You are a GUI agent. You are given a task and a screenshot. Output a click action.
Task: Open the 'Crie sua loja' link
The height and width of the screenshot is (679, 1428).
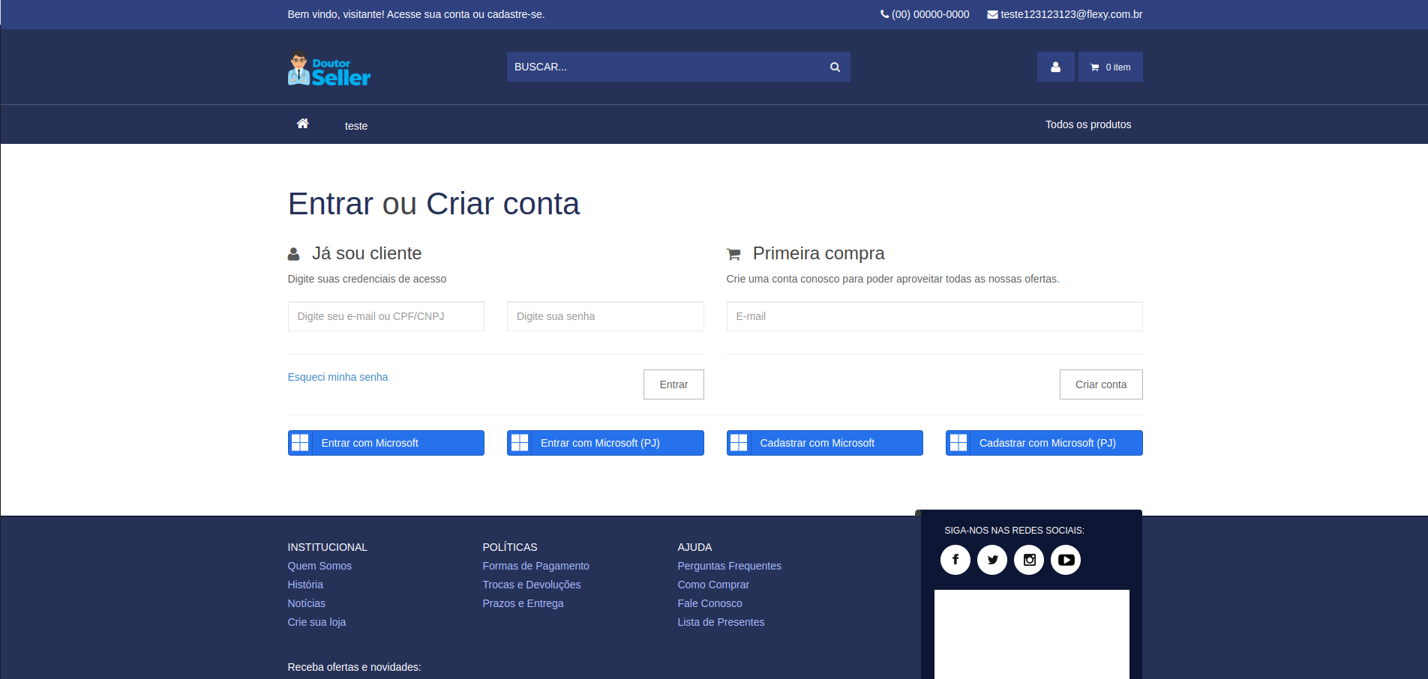click(x=316, y=622)
